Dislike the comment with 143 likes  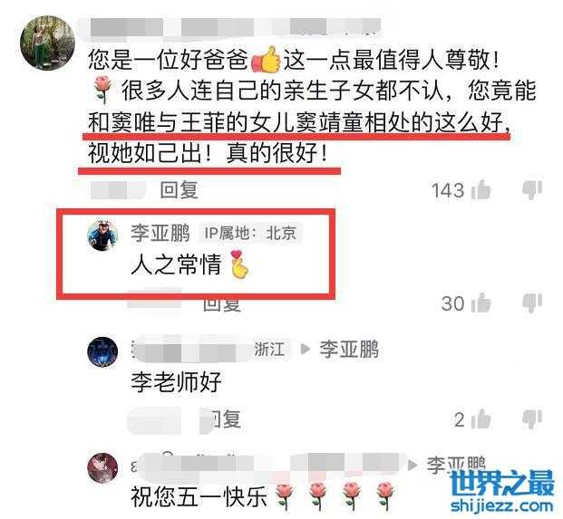(532, 189)
